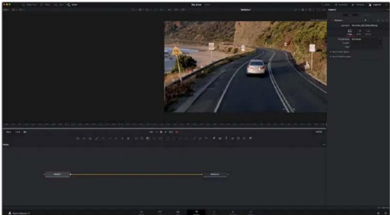
Task: Collapse the MediaIn1 inspector header
Action: point(332,21)
